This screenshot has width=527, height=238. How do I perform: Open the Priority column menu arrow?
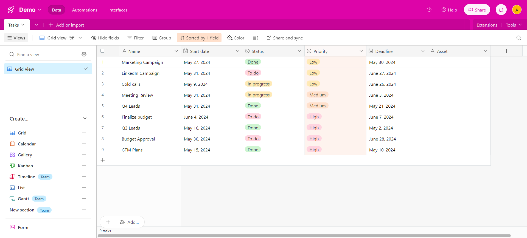[x=361, y=51]
